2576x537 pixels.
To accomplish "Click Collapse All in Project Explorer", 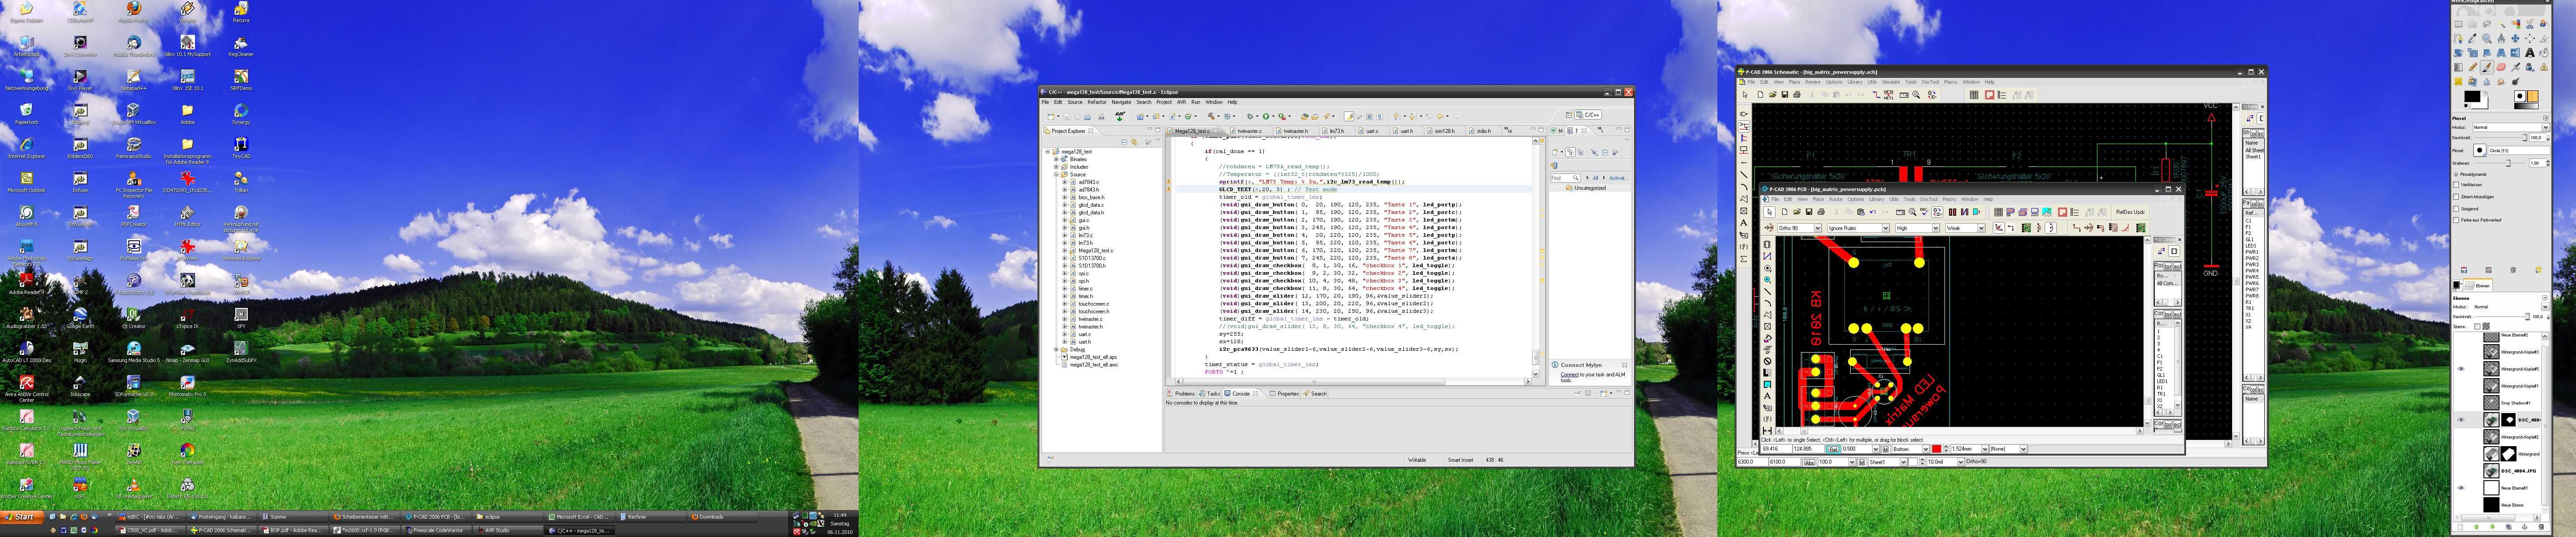I will click(x=1124, y=142).
